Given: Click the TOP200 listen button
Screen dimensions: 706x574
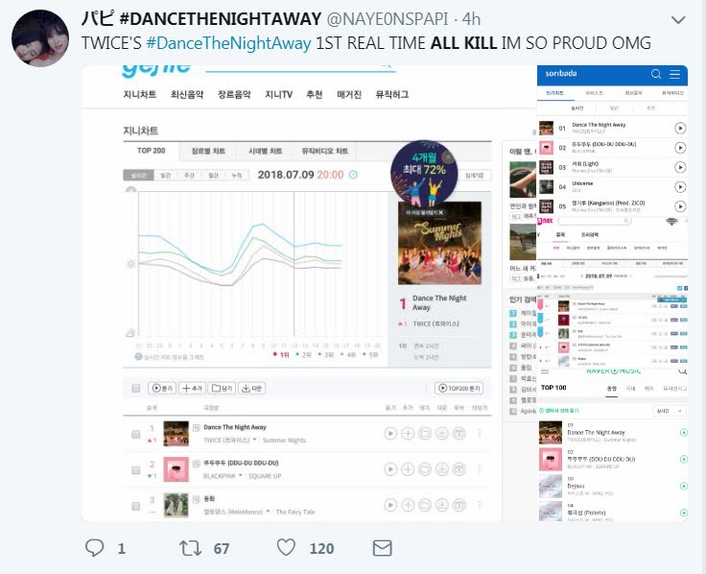Looking at the screenshot, I should click(459, 388).
